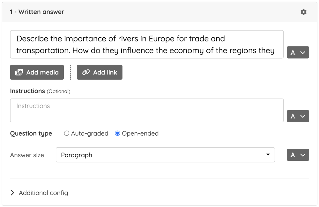This screenshot has width=319, height=207.
Task: Click the question text describing European rivers
Action: click(147, 45)
